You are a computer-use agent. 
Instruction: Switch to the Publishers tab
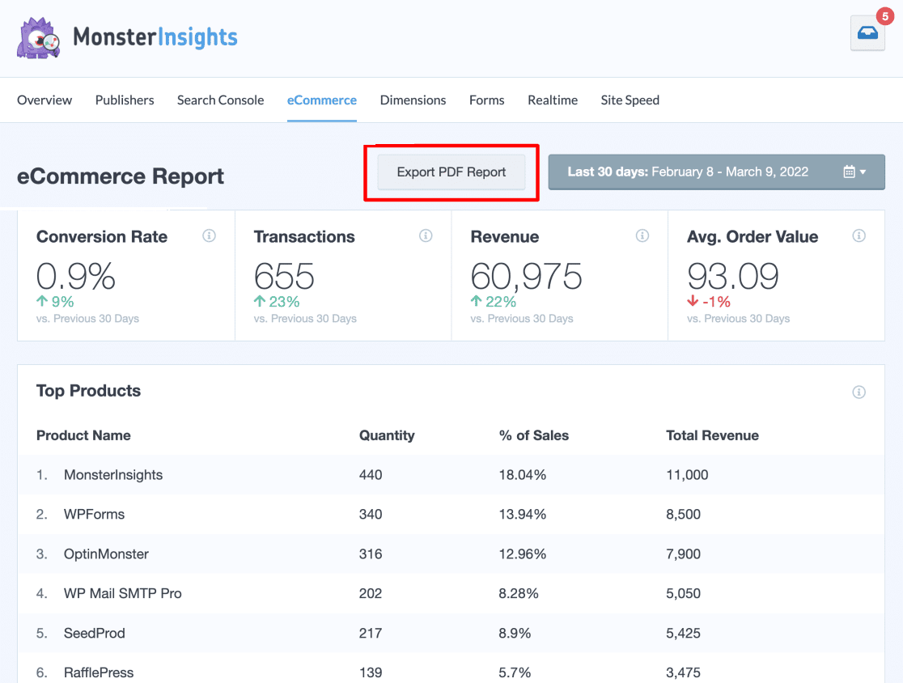click(x=125, y=100)
